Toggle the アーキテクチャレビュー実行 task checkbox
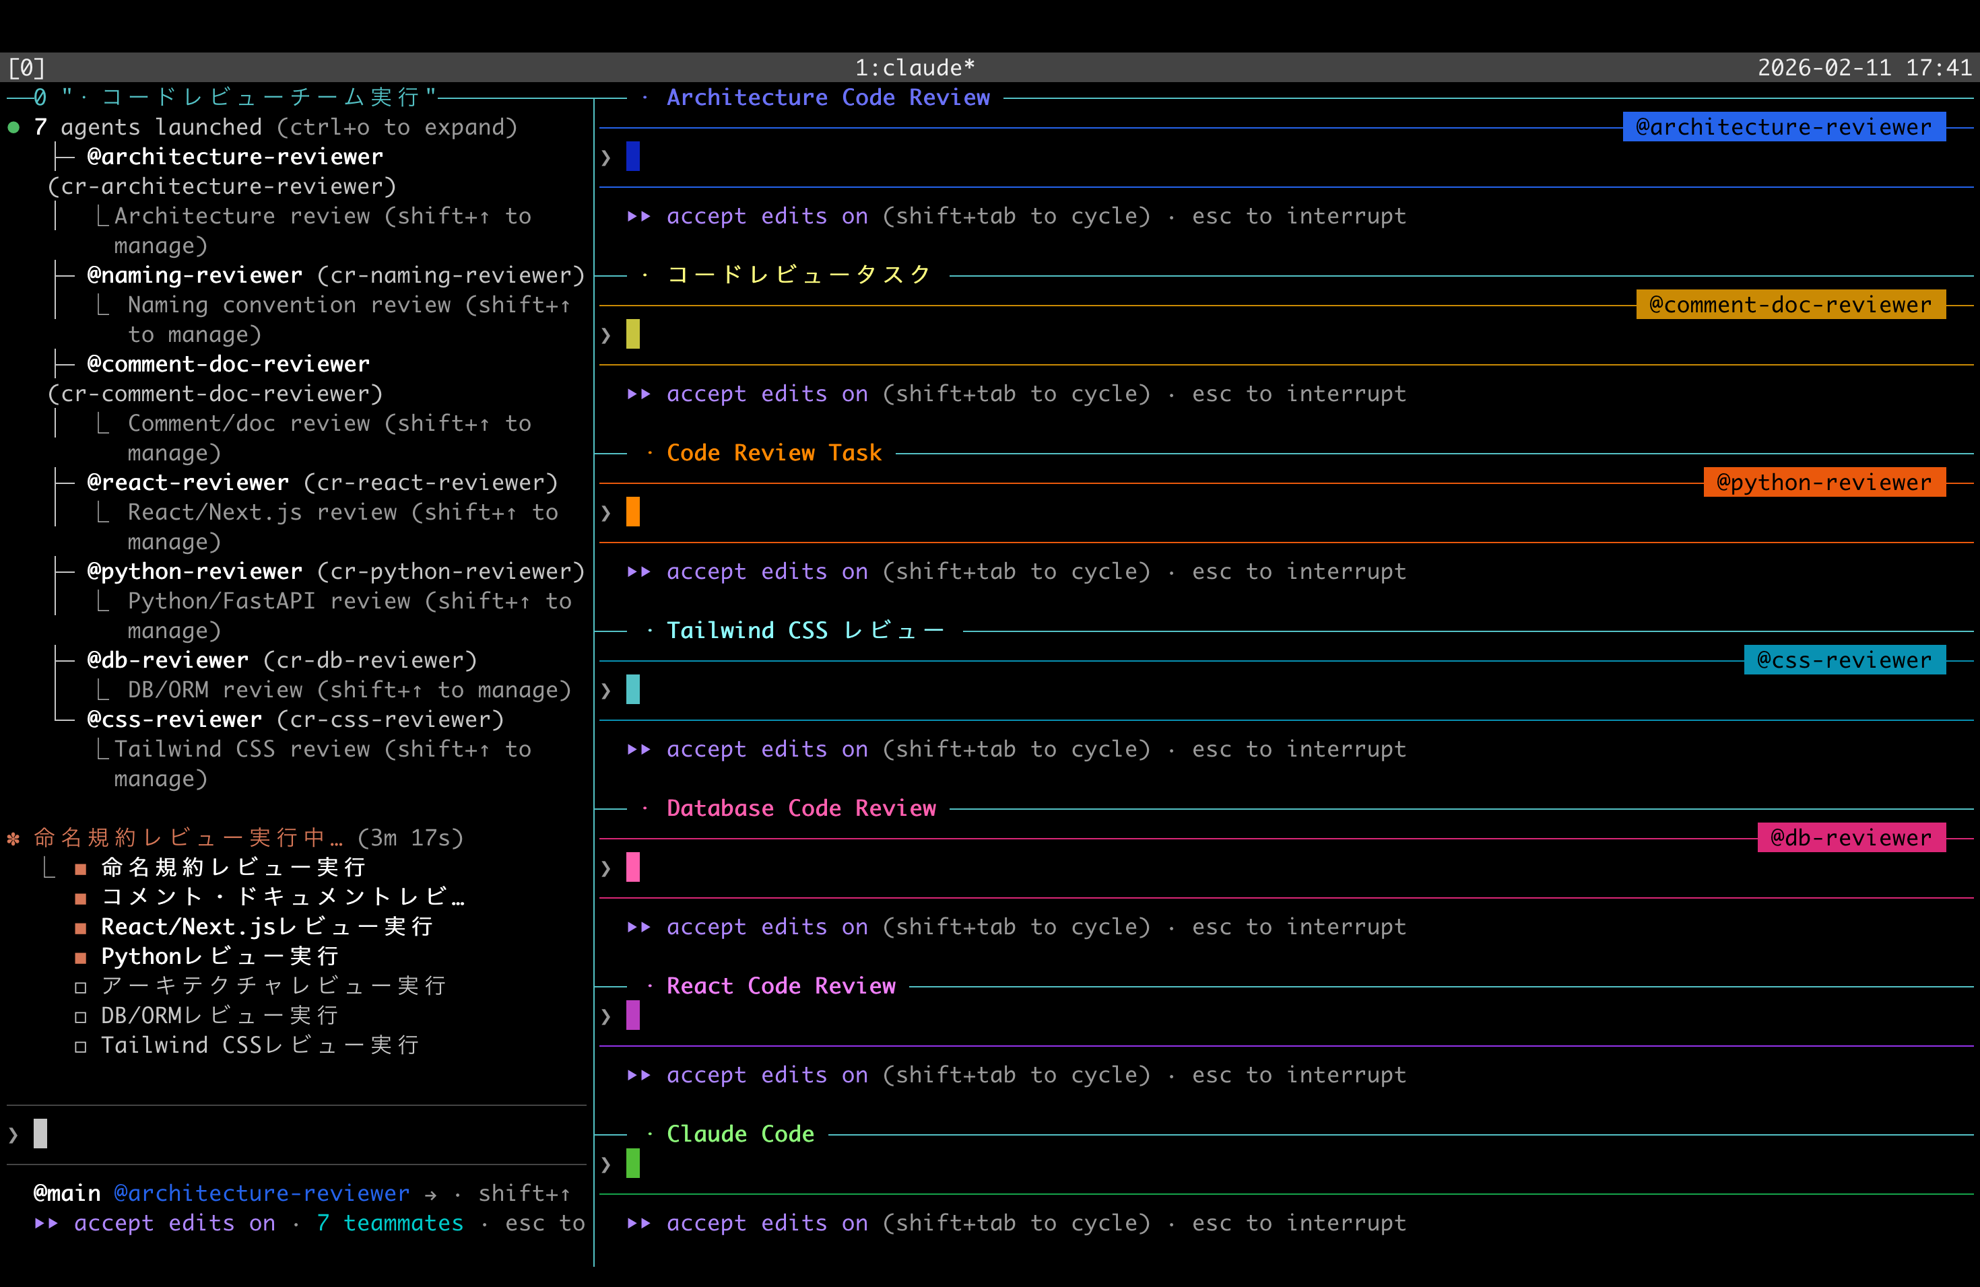The width and height of the screenshot is (1980, 1287). pos(81,987)
